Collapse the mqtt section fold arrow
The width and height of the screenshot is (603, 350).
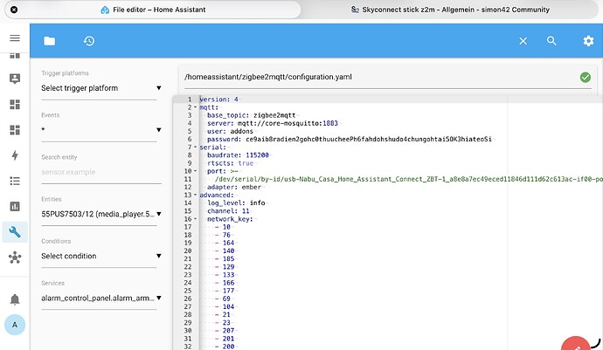(x=196, y=107)
